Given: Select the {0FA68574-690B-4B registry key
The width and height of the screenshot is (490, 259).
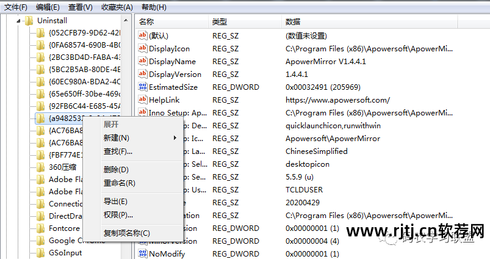Looking at the screenshot, I should [84, 45].
